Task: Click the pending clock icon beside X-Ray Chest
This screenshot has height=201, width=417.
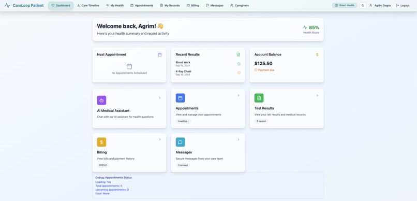Action: pos(239,73)
